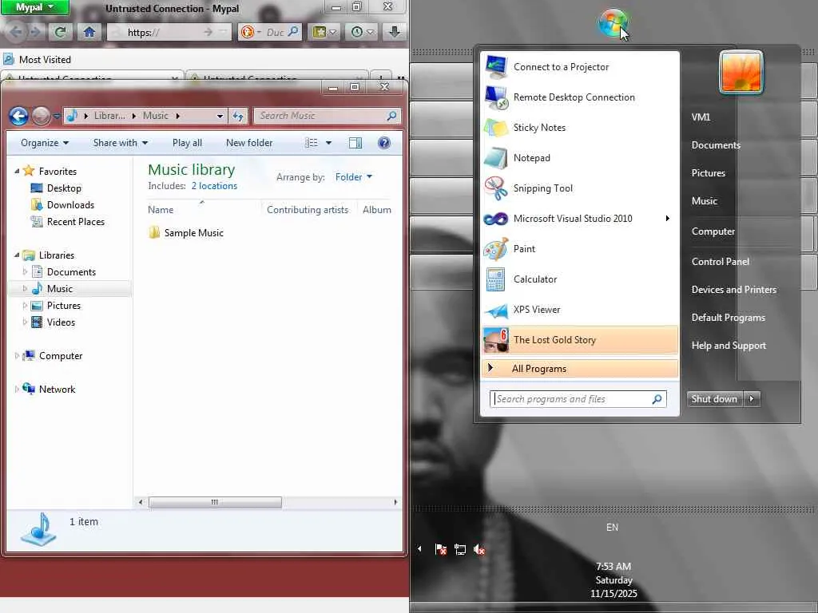This screenshot has height=613, width=818.
Task: Open the Mypal downloads arrow button
Action: [395, 32]
